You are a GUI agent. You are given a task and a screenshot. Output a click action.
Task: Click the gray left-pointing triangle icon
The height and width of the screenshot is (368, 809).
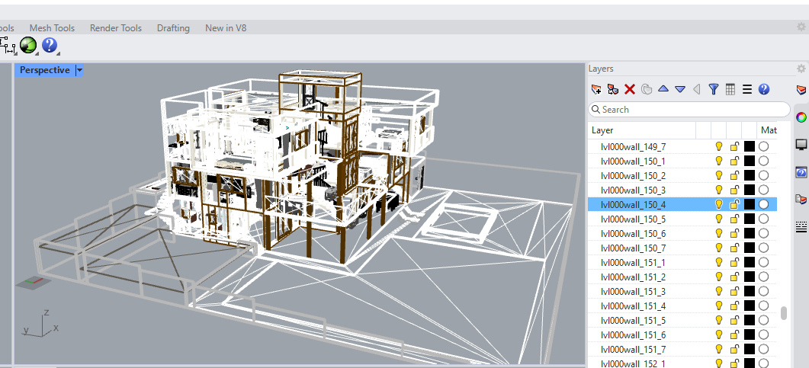point(696,89)
